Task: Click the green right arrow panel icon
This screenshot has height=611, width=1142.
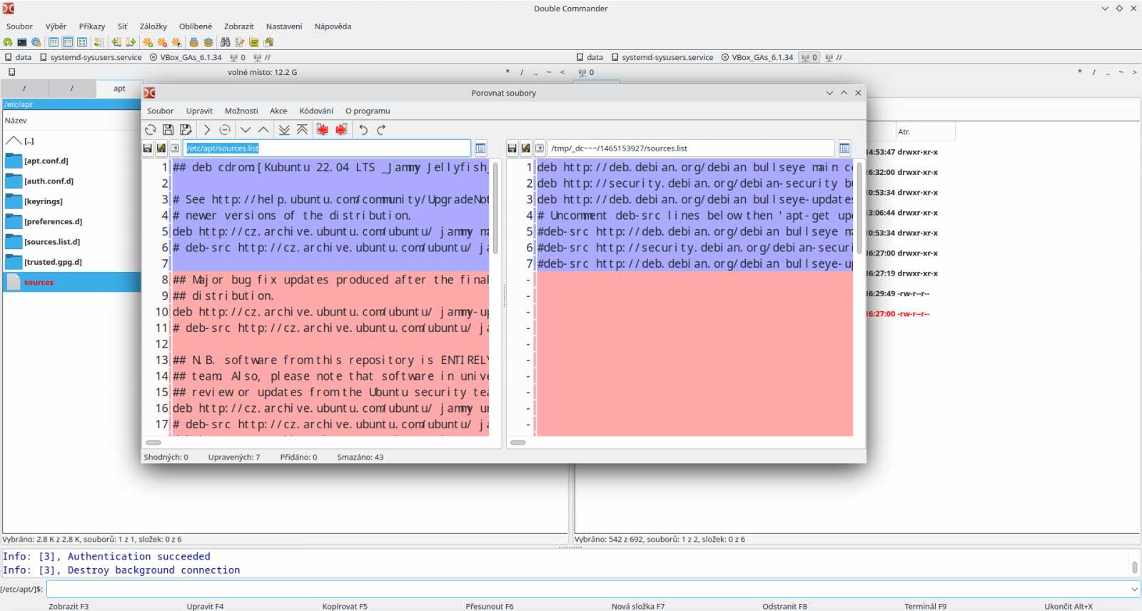Action: [131, 42]
